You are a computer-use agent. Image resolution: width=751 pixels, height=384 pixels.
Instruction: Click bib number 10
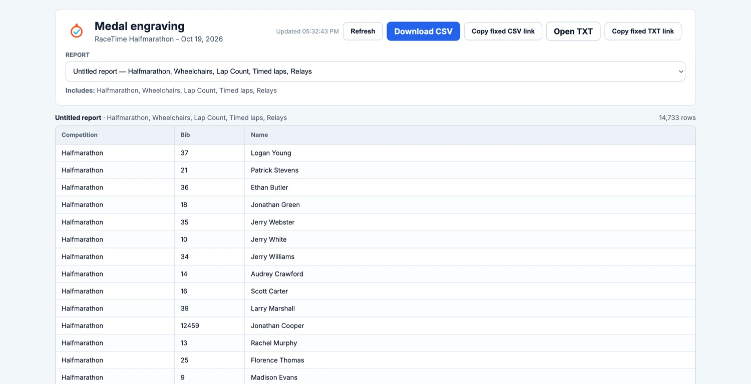(x=184, y=239)
